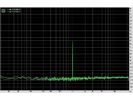Click the top of the tall 1K peak
This screenshot has height=100, width=133.
(73, 41)
